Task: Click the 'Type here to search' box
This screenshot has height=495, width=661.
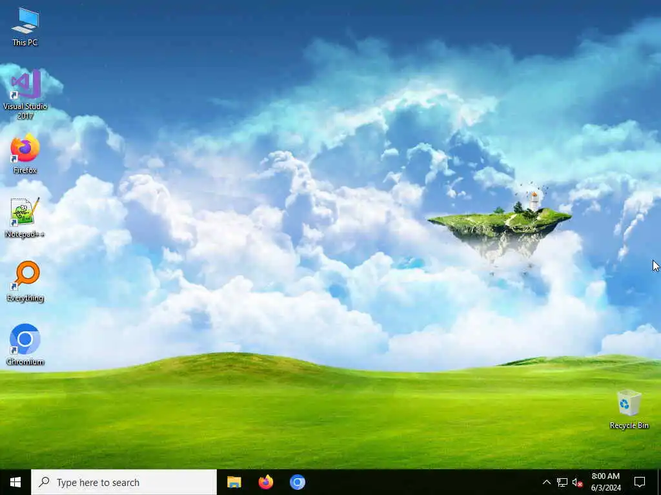Action: tap(124, 482)
